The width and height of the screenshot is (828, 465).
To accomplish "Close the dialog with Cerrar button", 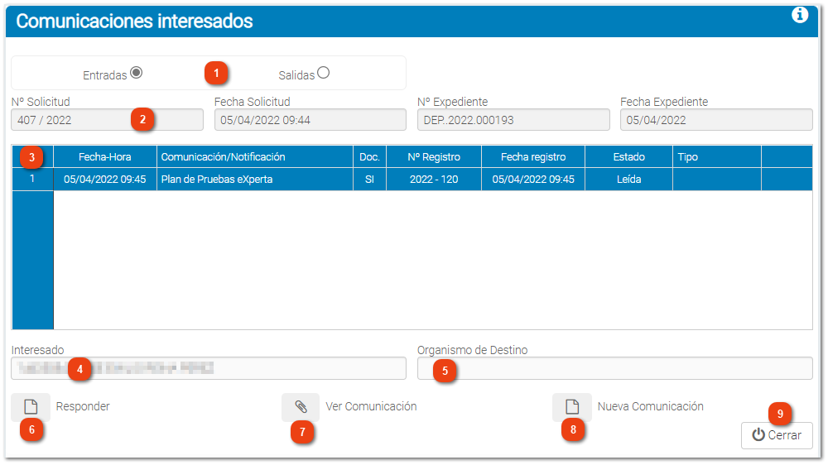I will click(x=777, y=435).
